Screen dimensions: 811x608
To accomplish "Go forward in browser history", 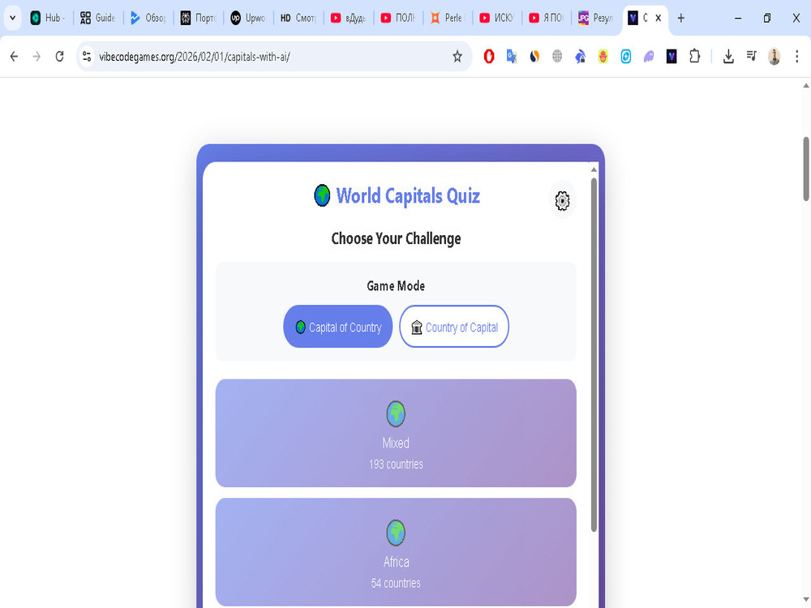I will [36, 57].
